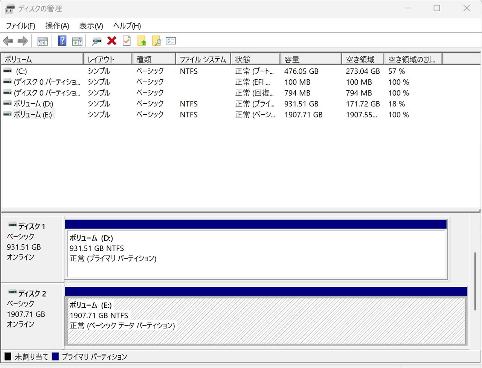Click the blue プライマリ パーティション legend swatch
482x368 pixels.
55,356
